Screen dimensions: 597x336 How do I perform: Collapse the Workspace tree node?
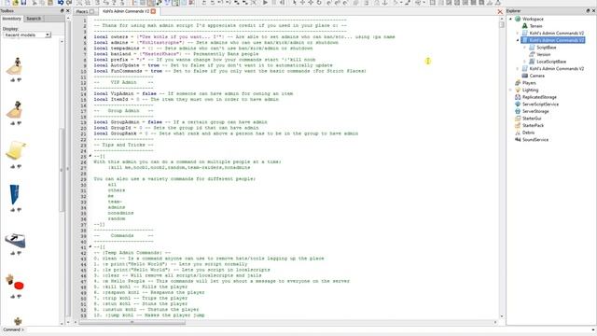tap(510, 19)
